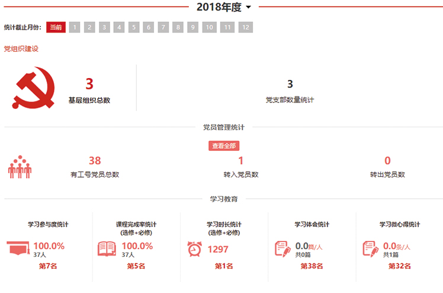Click the 党支部数量统计 label
Screen dimensions: 443x293
(x=290, y=100)
